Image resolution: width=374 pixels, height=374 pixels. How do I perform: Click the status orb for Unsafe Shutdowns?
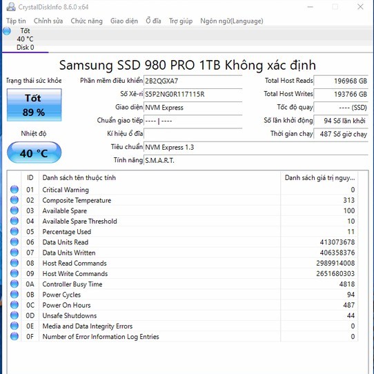pyautogui.click(x=14, y=315)
